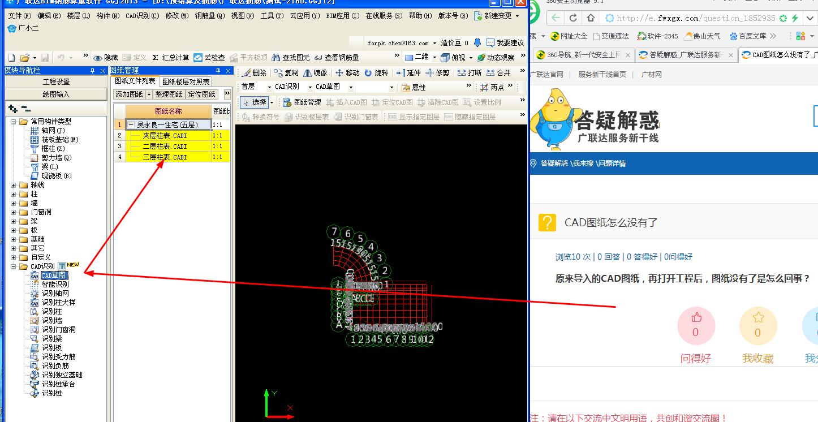818x422 pixels.
Task: Select the 合并 merge tool
Action: coord(498,73)
